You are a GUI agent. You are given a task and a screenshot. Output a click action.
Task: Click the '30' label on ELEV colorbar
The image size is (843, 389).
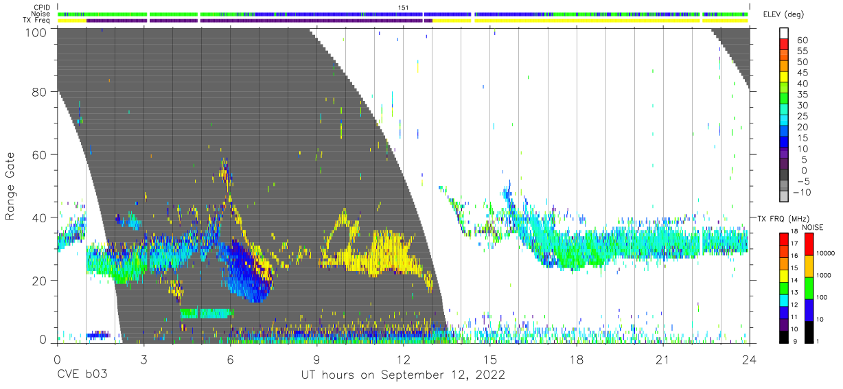[801, 105]
